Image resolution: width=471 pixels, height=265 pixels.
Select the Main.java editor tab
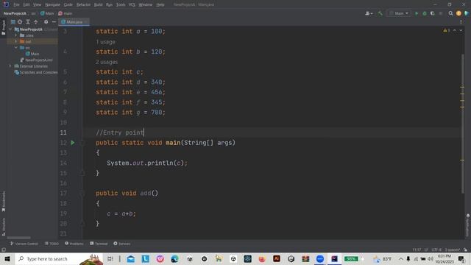click(74, 22)
